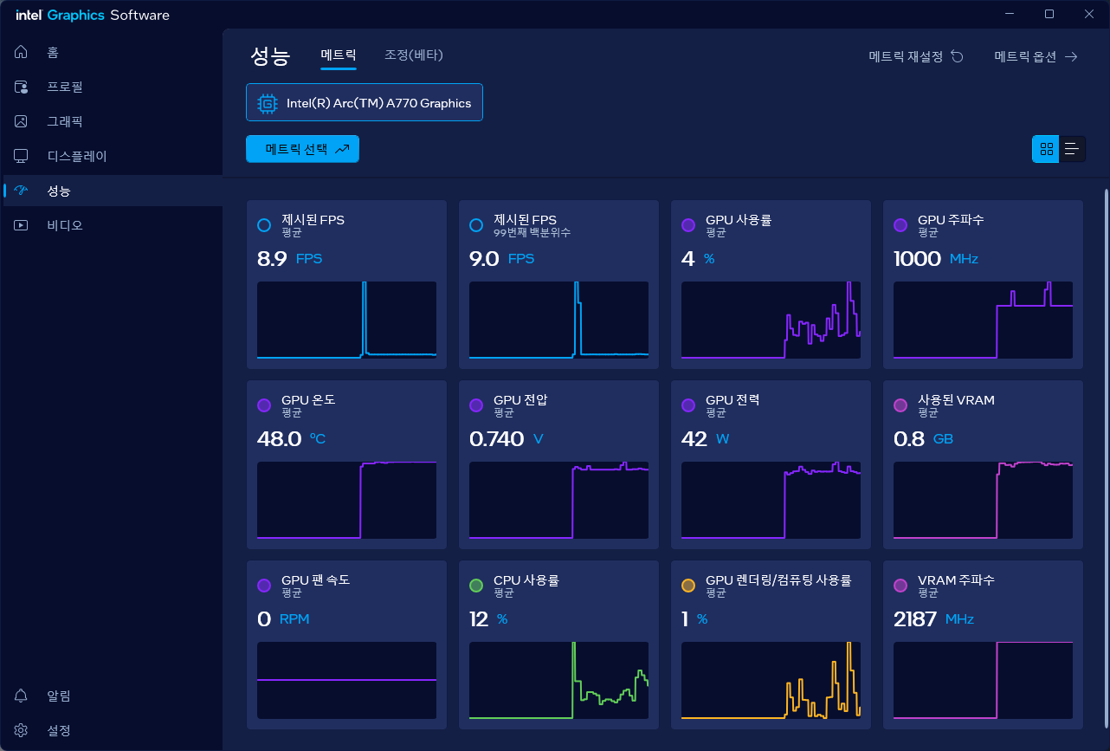This screenshot has width=1110, height=751.
Task: Click the 비디오 play sidebar icon
Action: coord(22,225)
